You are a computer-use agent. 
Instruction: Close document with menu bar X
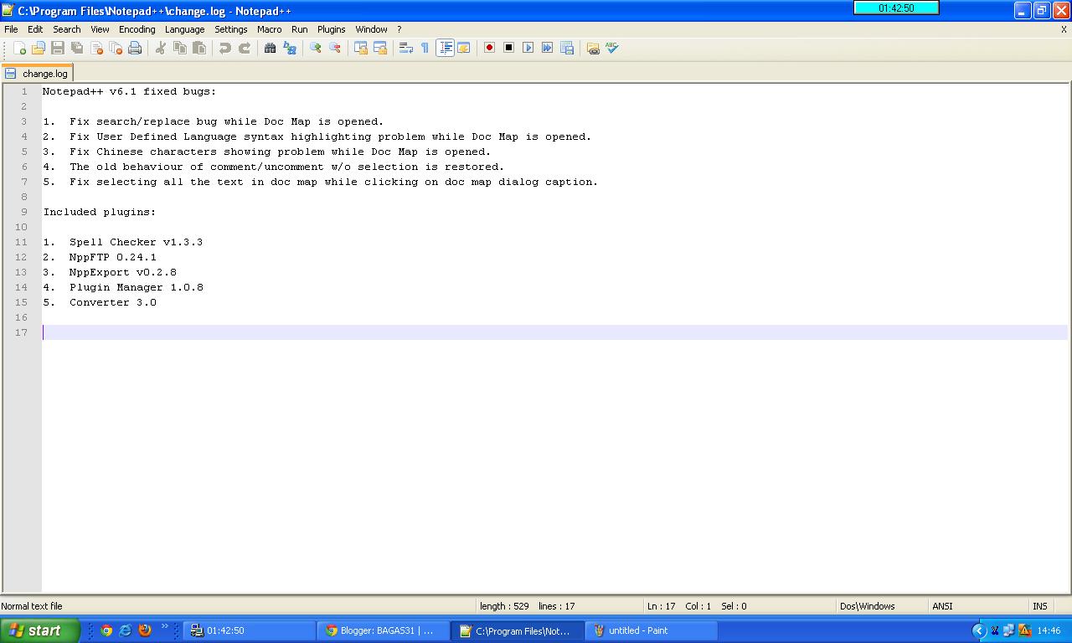(x=1064, y=29)
